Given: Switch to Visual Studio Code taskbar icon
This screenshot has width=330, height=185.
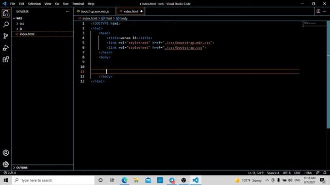Looking at the screenshot, I should 195,180.
